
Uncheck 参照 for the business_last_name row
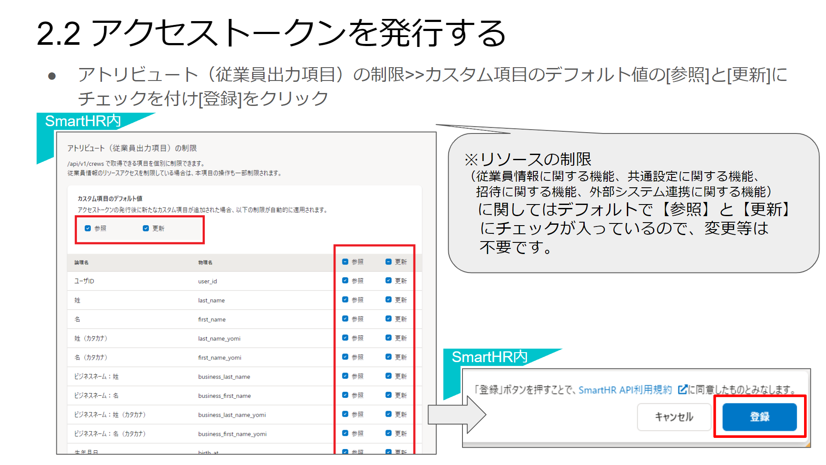pyautogui.click(x=345, y=376)
